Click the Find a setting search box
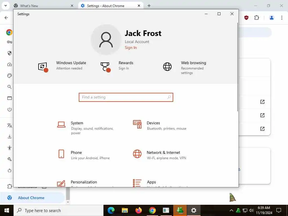288x216 pixels. coord(126,97)
